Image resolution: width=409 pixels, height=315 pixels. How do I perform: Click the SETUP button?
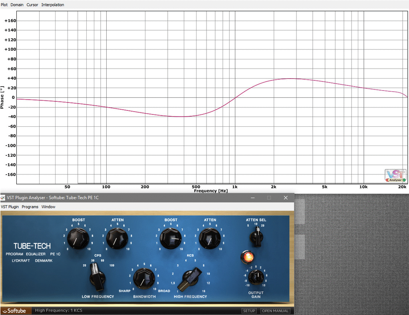tap(249, 311)
